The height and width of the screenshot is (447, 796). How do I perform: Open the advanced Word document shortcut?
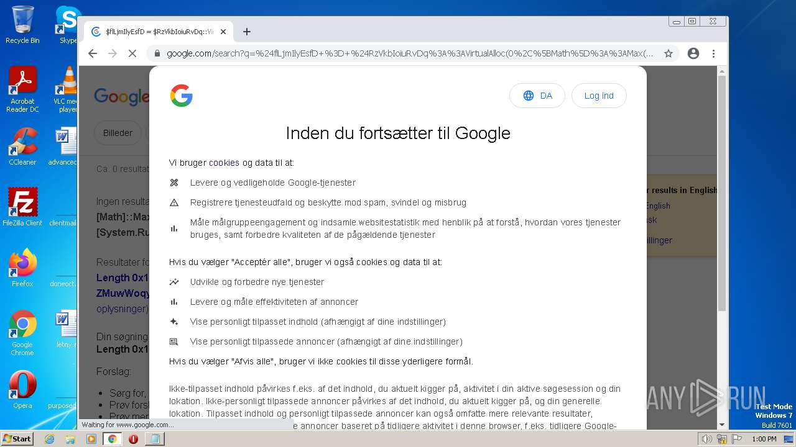pyautogui.click(x=63, y=147)
